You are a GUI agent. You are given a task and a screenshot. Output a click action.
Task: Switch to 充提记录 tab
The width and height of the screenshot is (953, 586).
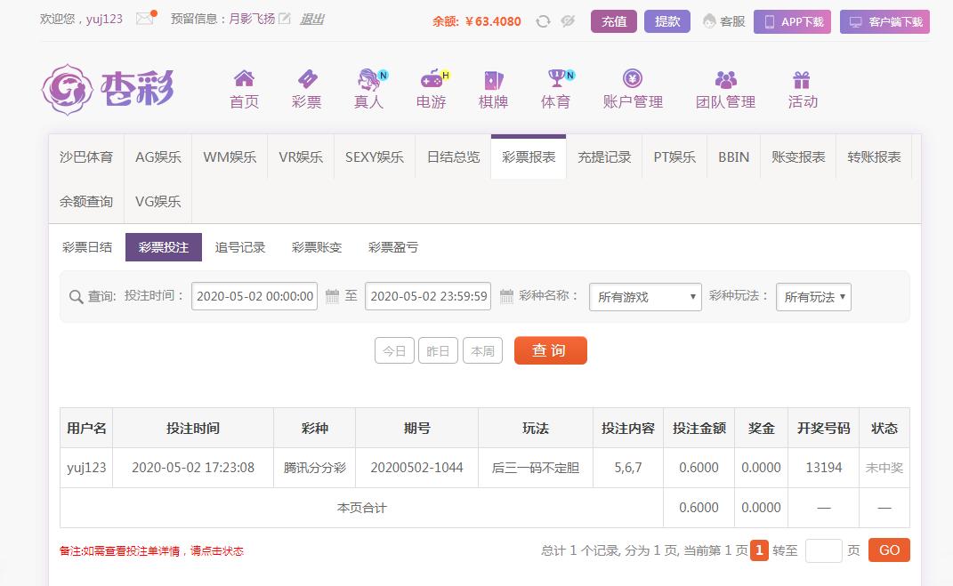(x=604, y=157)
